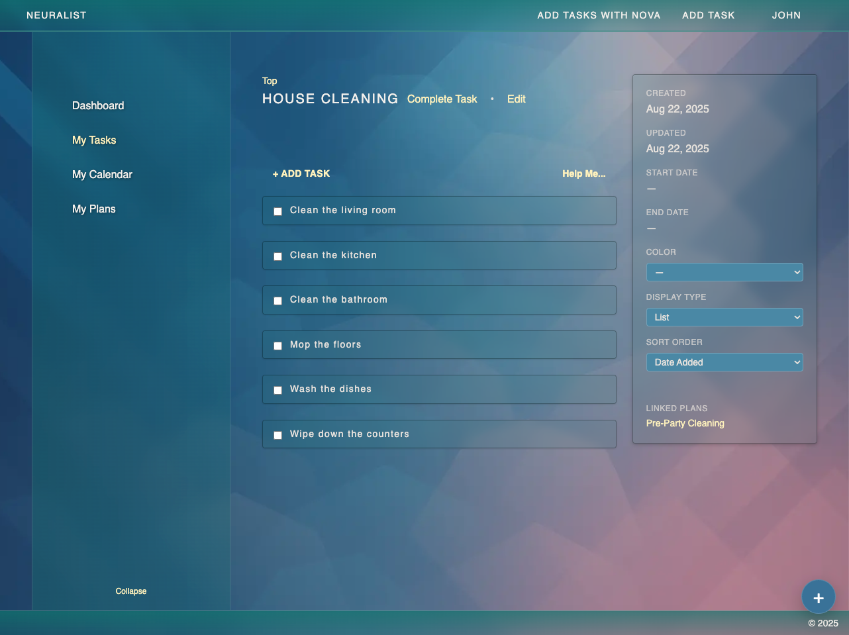Open the Pre-Party Cleaning linked plan
This screenshot has height=635, width=849.
click(685, 423)
